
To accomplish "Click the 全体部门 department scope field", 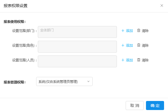I will click(77, 32).
